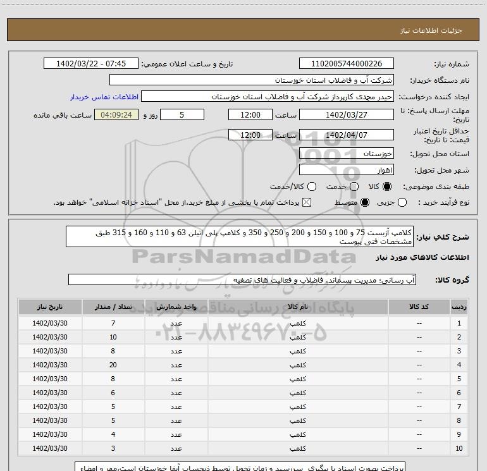Click the واحد شمارش column header
The image size is (487, 471).
(176, 307)
